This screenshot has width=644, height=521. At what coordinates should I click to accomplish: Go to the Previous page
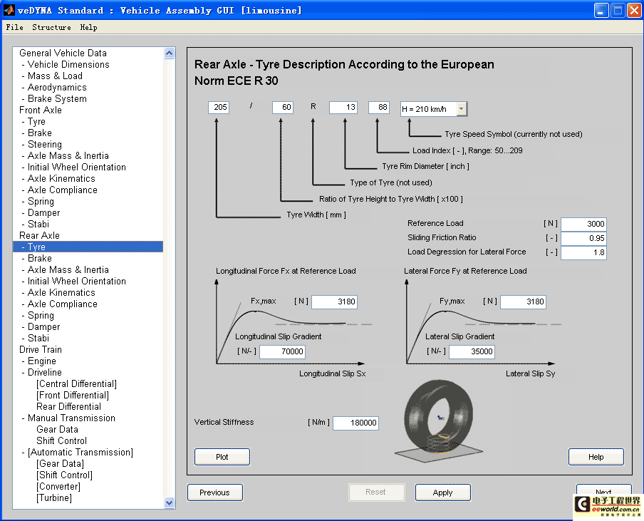pos(215,492)
